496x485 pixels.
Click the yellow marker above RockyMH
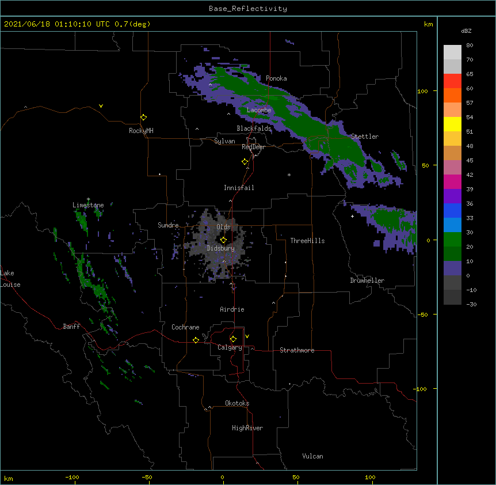143,117
